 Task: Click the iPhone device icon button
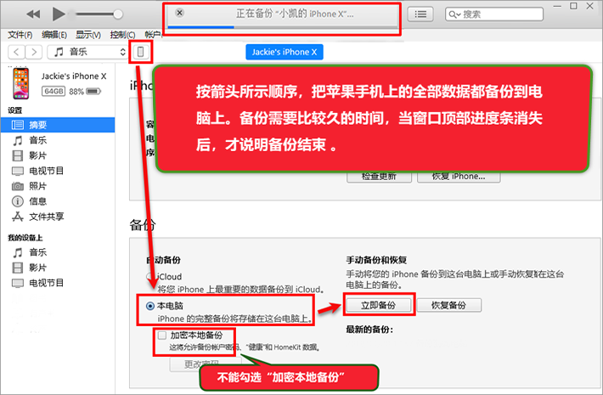(x=141, y=52)
